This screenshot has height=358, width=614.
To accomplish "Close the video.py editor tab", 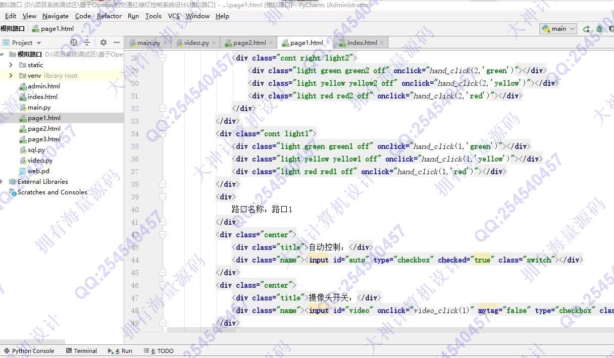I will coord(214,43).
